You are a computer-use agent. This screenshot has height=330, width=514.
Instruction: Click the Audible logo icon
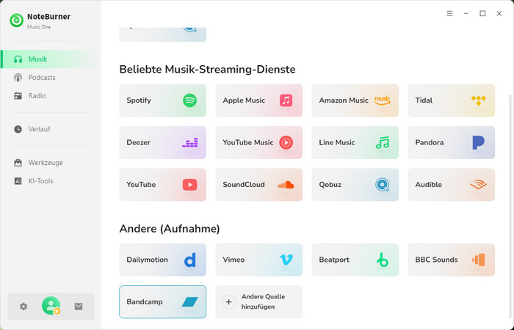478,185
